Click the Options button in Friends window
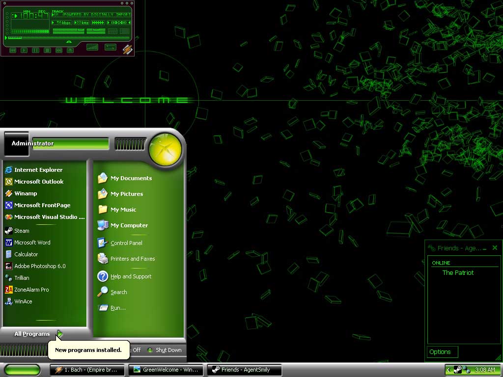Image resolution: width=503 pixels, height=377 pixels. (442, 351)
